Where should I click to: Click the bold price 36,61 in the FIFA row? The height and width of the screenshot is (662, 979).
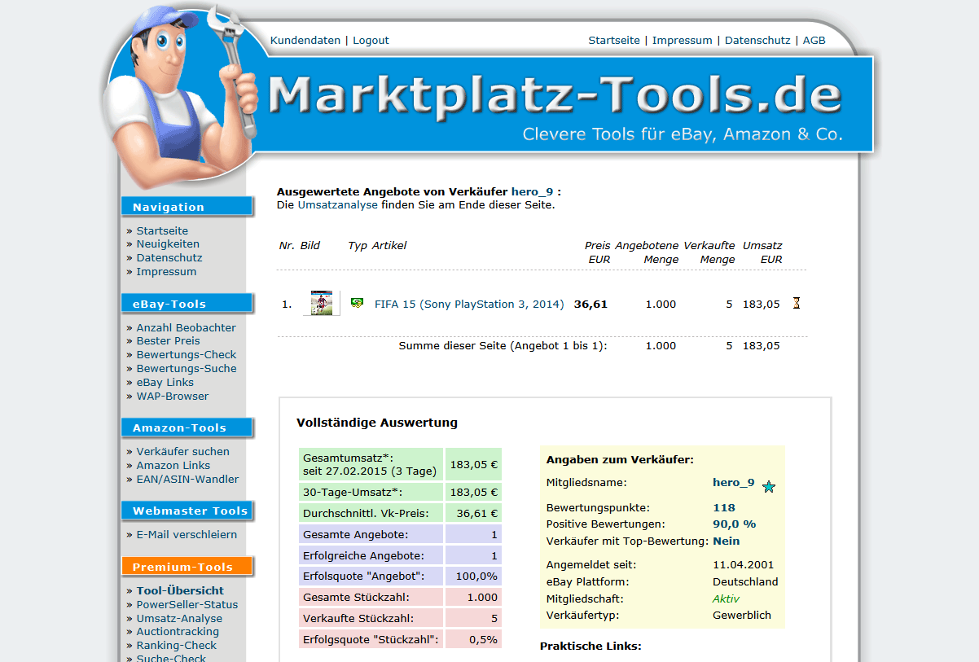[x=590, y=305]
